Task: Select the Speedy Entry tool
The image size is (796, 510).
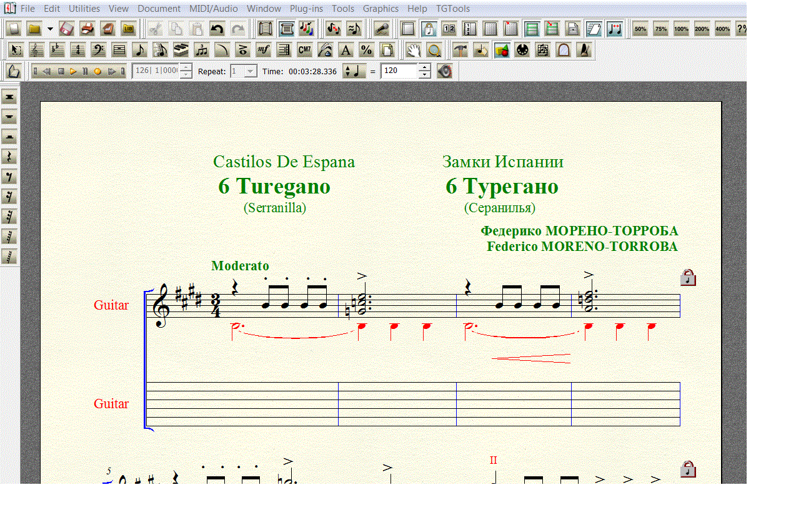Action: [x=160, y=50]
